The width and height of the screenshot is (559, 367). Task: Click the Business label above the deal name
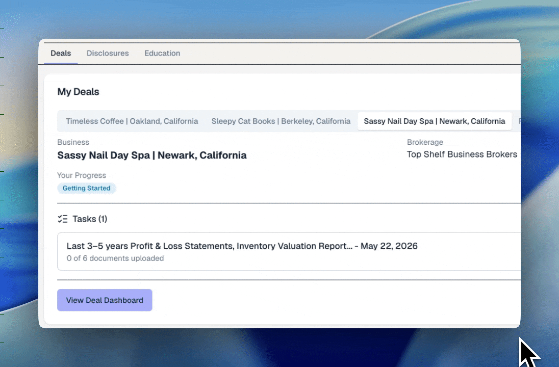(x=73, y=142)
